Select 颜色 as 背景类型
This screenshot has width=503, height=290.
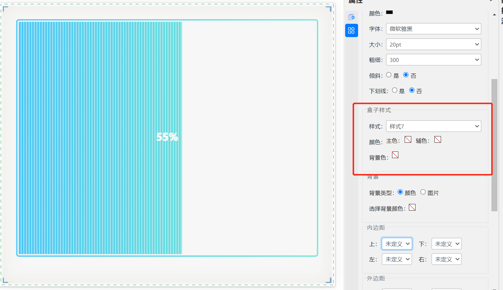[400, 192]
